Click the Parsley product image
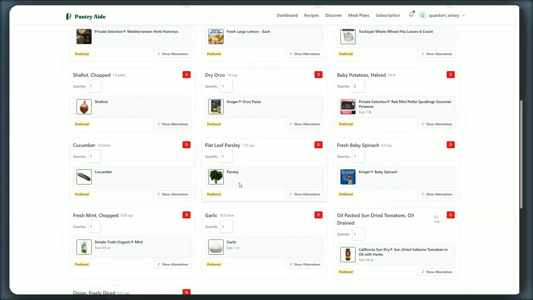 tap(216, 177)
